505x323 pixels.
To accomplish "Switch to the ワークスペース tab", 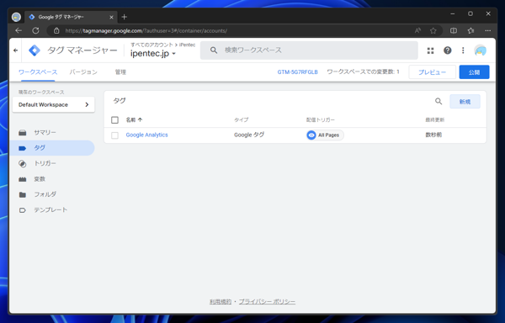I will 38,72.
